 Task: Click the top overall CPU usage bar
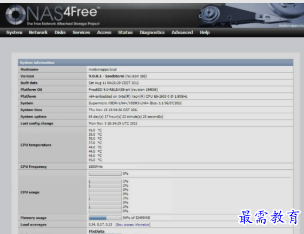coord(105,173)
